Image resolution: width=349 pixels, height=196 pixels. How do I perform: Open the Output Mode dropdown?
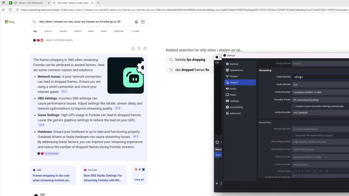[x=320, y=63]
